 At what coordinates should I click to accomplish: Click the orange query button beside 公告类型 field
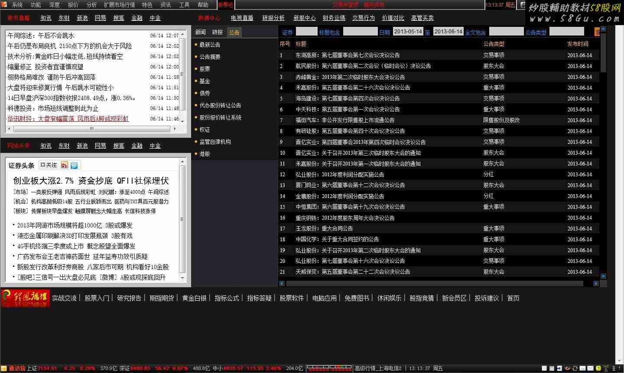(x=597, y=32)
